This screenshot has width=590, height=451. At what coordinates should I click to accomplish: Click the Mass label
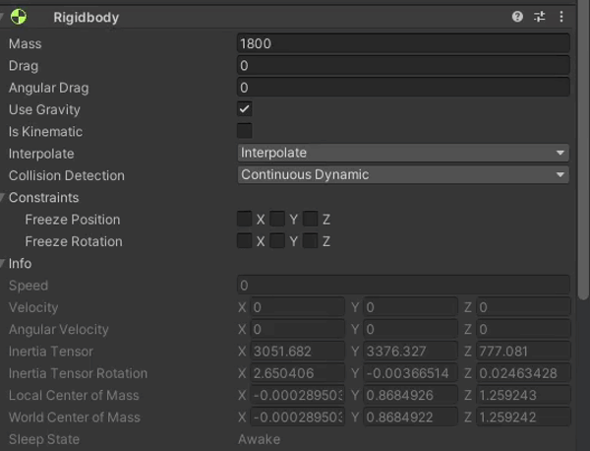click(x=26, y=43)
